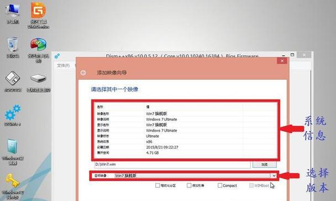
Task: Launch DiskGenius from the desktop
Action: point(38,15)
